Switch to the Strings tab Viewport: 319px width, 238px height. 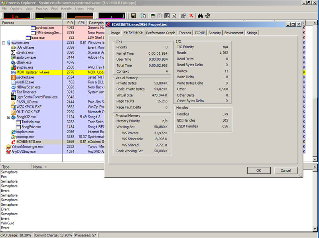click(x=252, y=33)
